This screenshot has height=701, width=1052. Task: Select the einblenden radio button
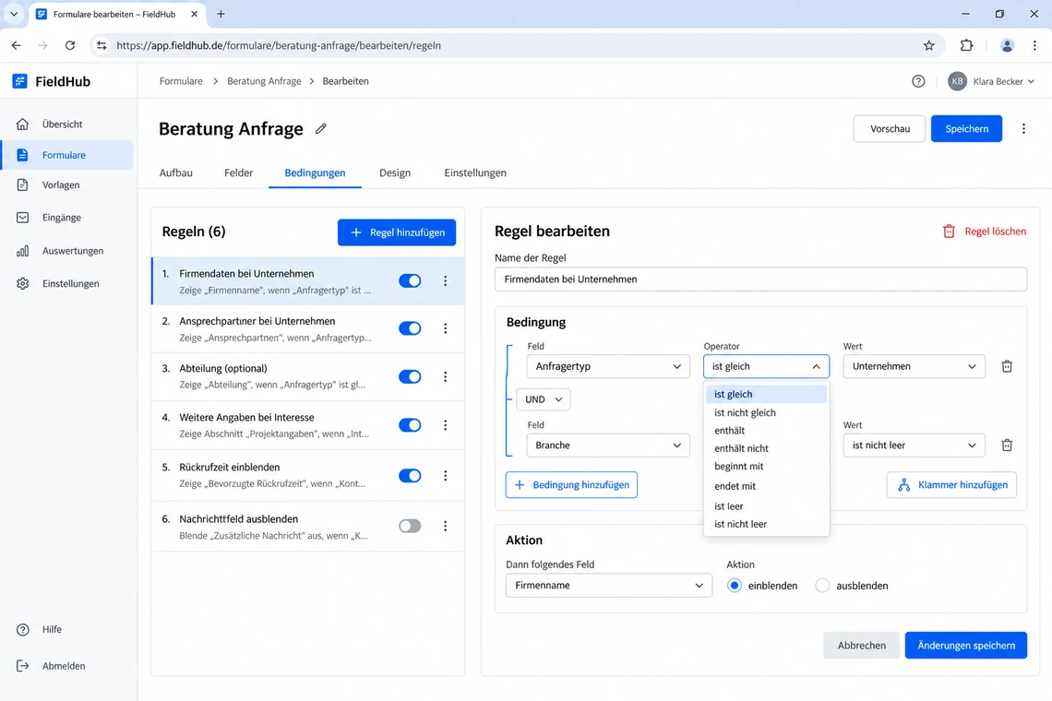734,586
